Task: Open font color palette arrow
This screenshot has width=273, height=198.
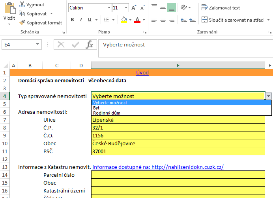Action: click(144, 20)
